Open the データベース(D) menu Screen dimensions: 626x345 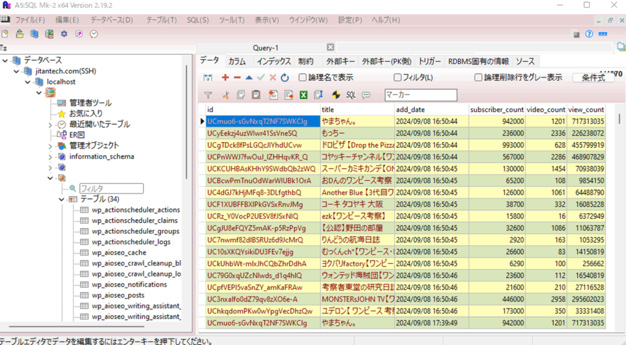point(112,20)
